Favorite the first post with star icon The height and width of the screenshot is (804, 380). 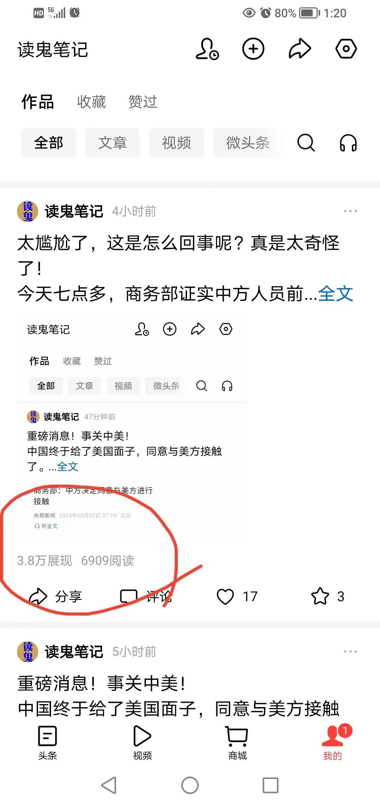click(320, 597)
